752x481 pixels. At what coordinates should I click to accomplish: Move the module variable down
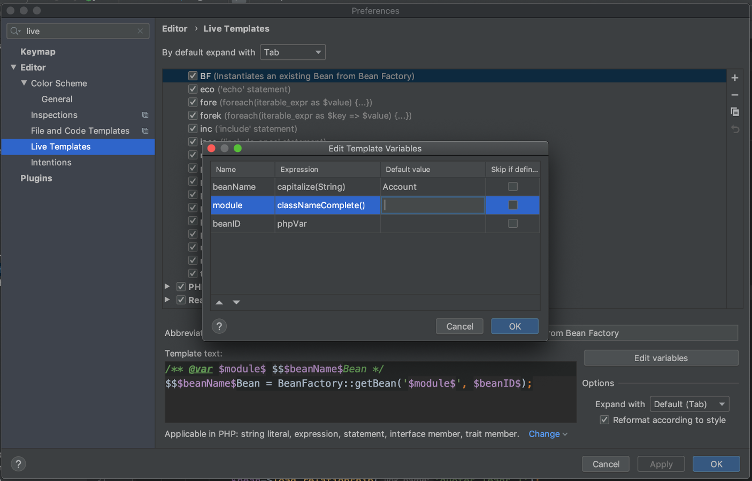(x=236, y=302)
